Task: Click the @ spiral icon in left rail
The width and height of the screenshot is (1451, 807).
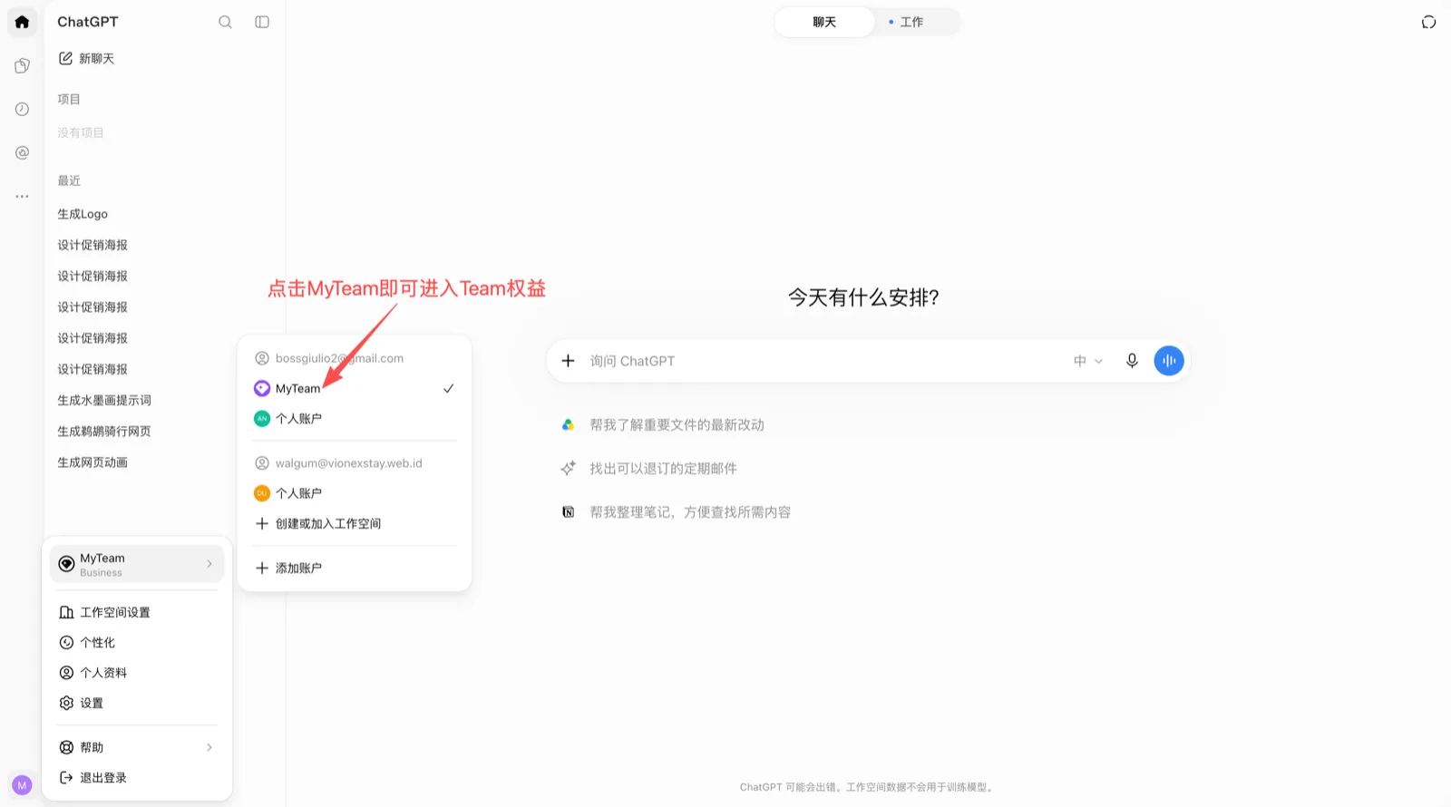Action: click(22, 152)
